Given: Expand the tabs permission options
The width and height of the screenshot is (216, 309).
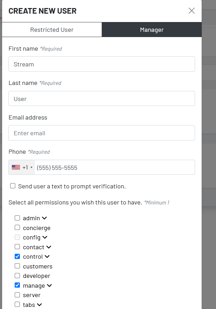Looking at the screenshot, I should (39, 304).
